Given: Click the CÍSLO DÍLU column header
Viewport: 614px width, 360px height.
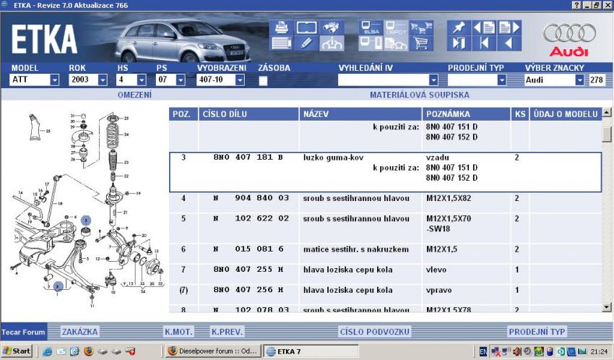Looking at the screenshot, I should [x=248, y=114].
